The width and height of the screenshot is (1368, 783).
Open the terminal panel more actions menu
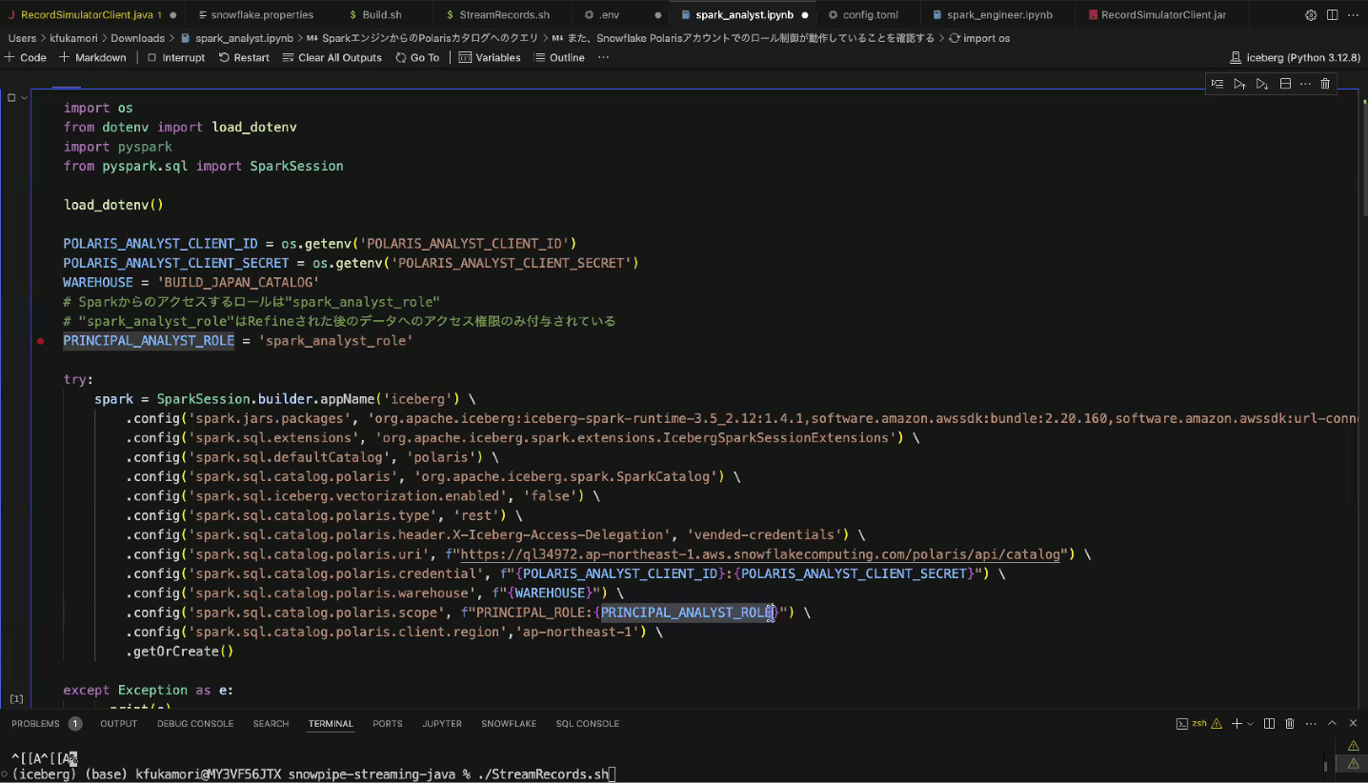[x=1310, y=724]
